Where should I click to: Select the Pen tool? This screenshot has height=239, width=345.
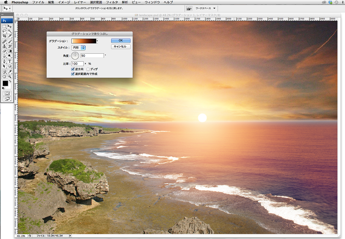click(4, 61)
